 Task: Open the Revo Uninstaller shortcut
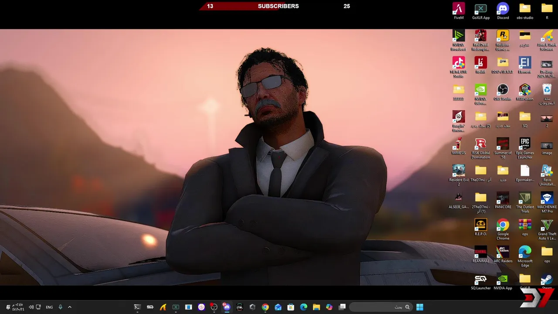click(x=547, y=175)
